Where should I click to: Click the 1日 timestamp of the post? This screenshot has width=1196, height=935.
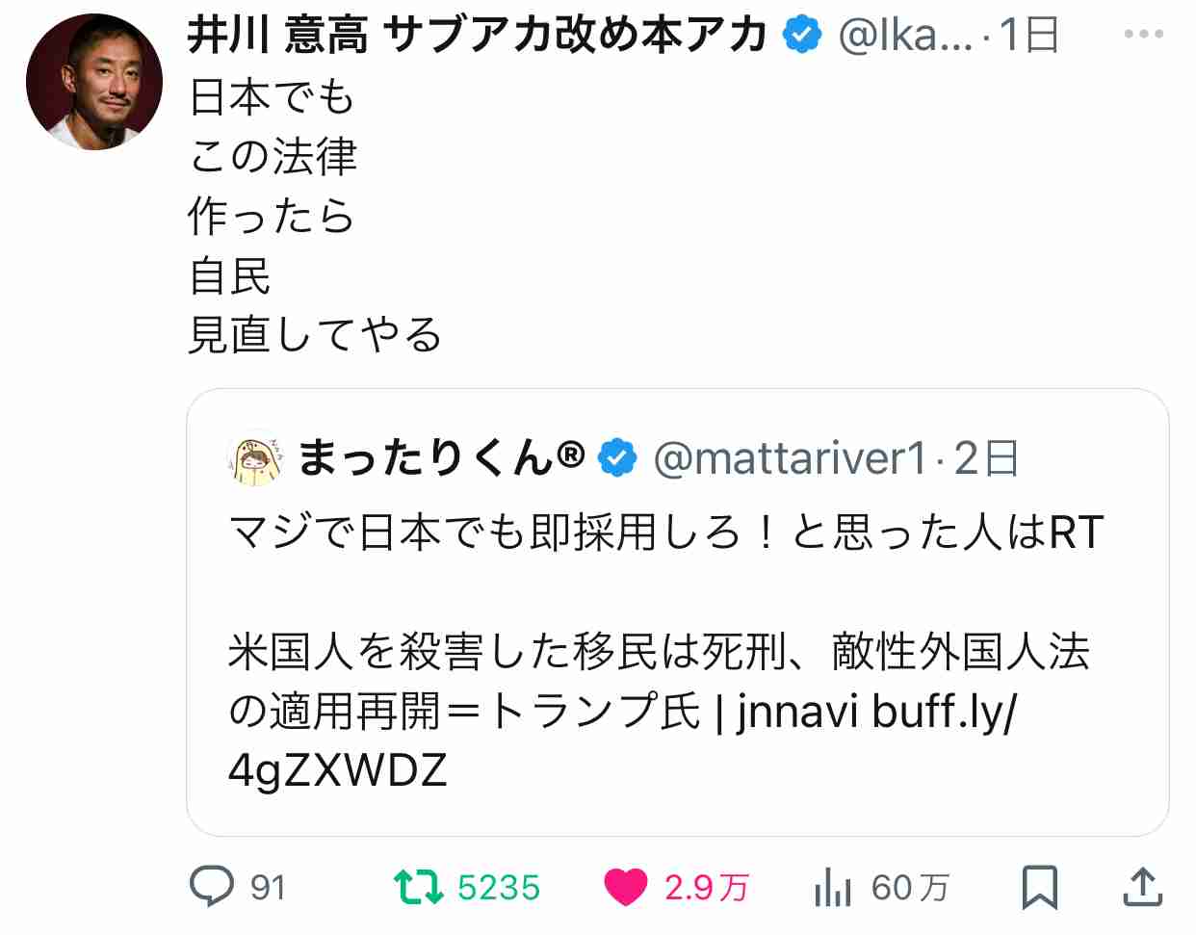(x=1028, y=36)
